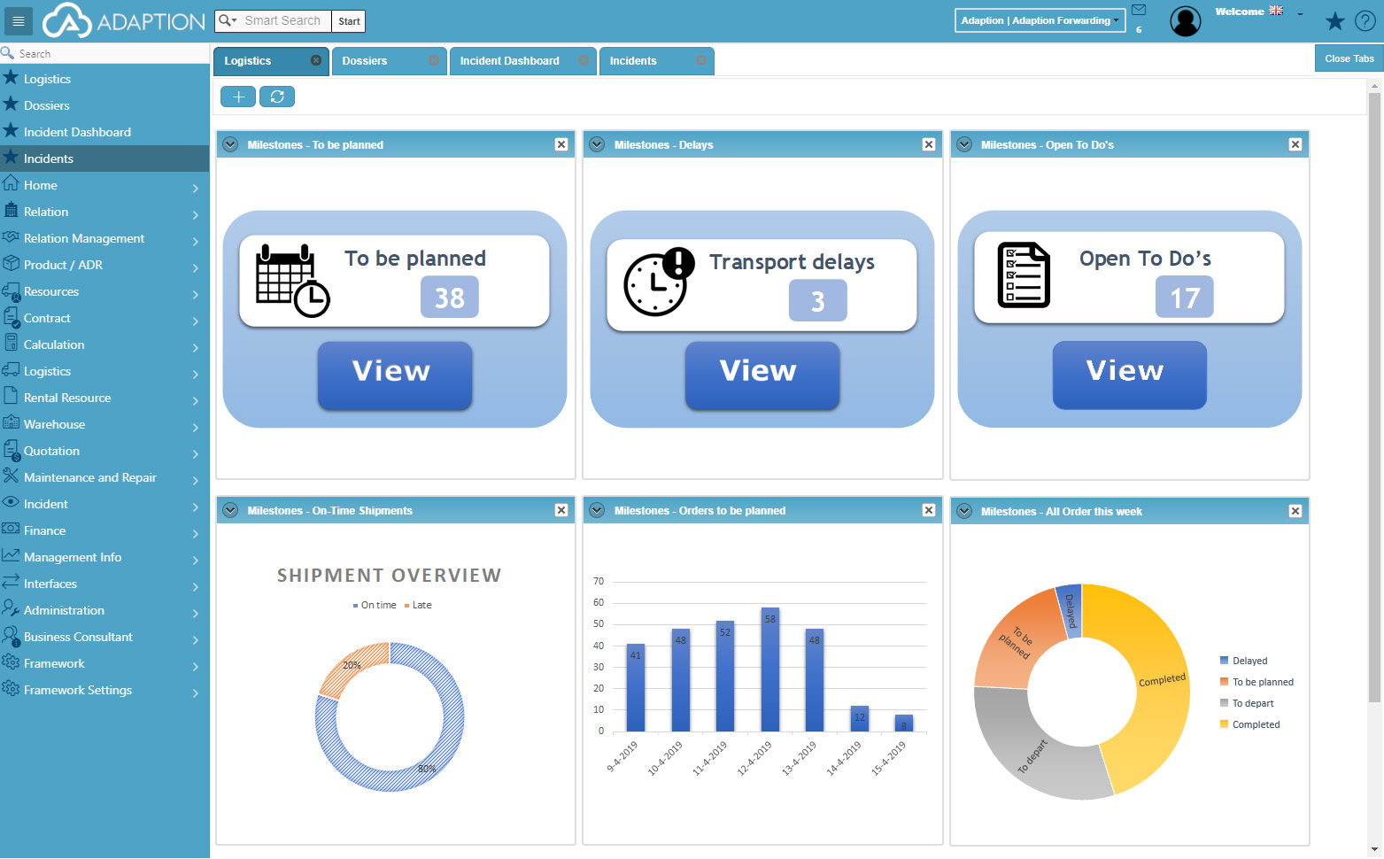This screenshot has width=1384, height=859.
Task: Click the Warehouse sidebar icon
Action: (x=11, y=423)
